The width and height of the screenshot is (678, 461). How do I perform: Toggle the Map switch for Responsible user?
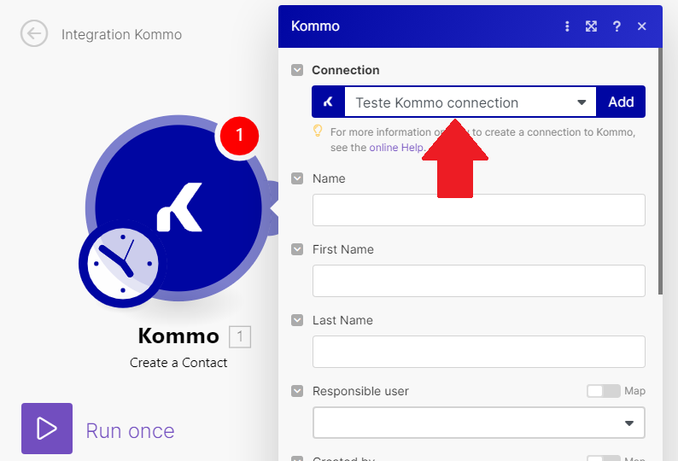coord(603,391)
